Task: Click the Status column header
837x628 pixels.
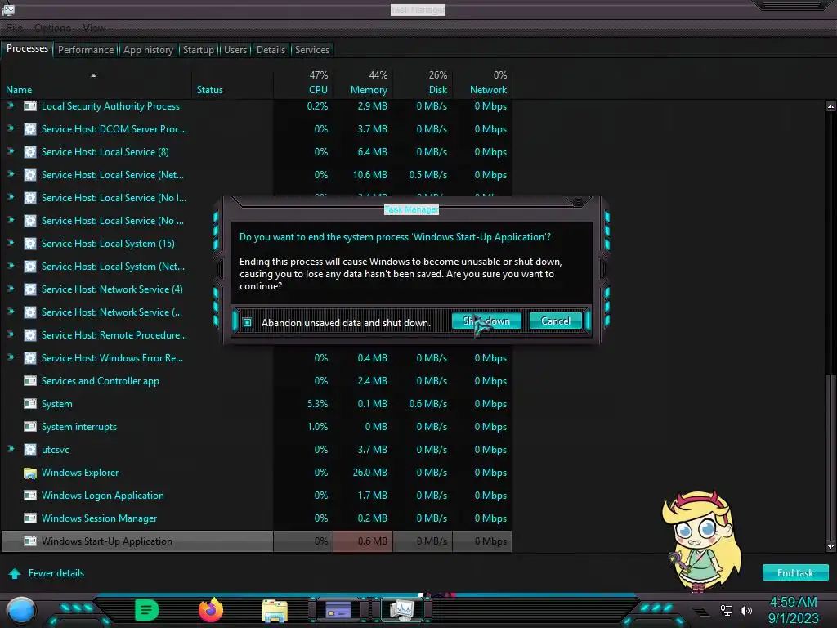Action: pos(233,83)
